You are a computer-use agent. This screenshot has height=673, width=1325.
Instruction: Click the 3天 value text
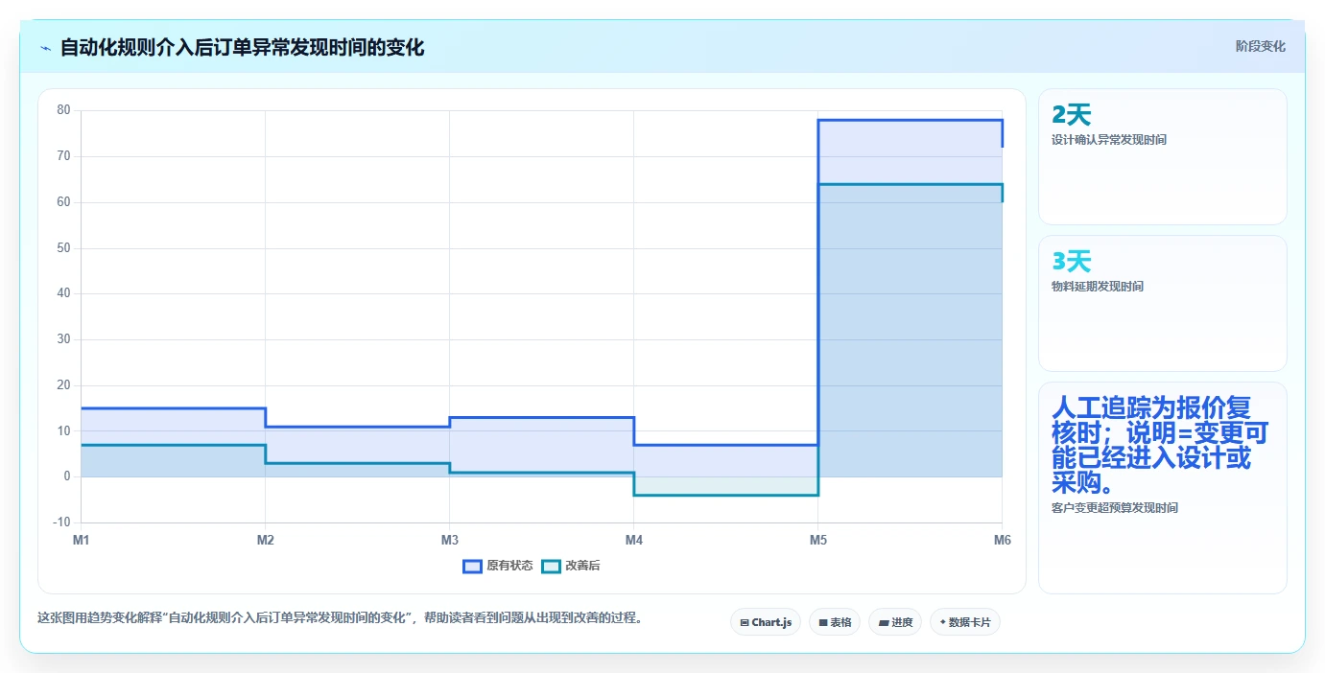tap(1072, 262)
